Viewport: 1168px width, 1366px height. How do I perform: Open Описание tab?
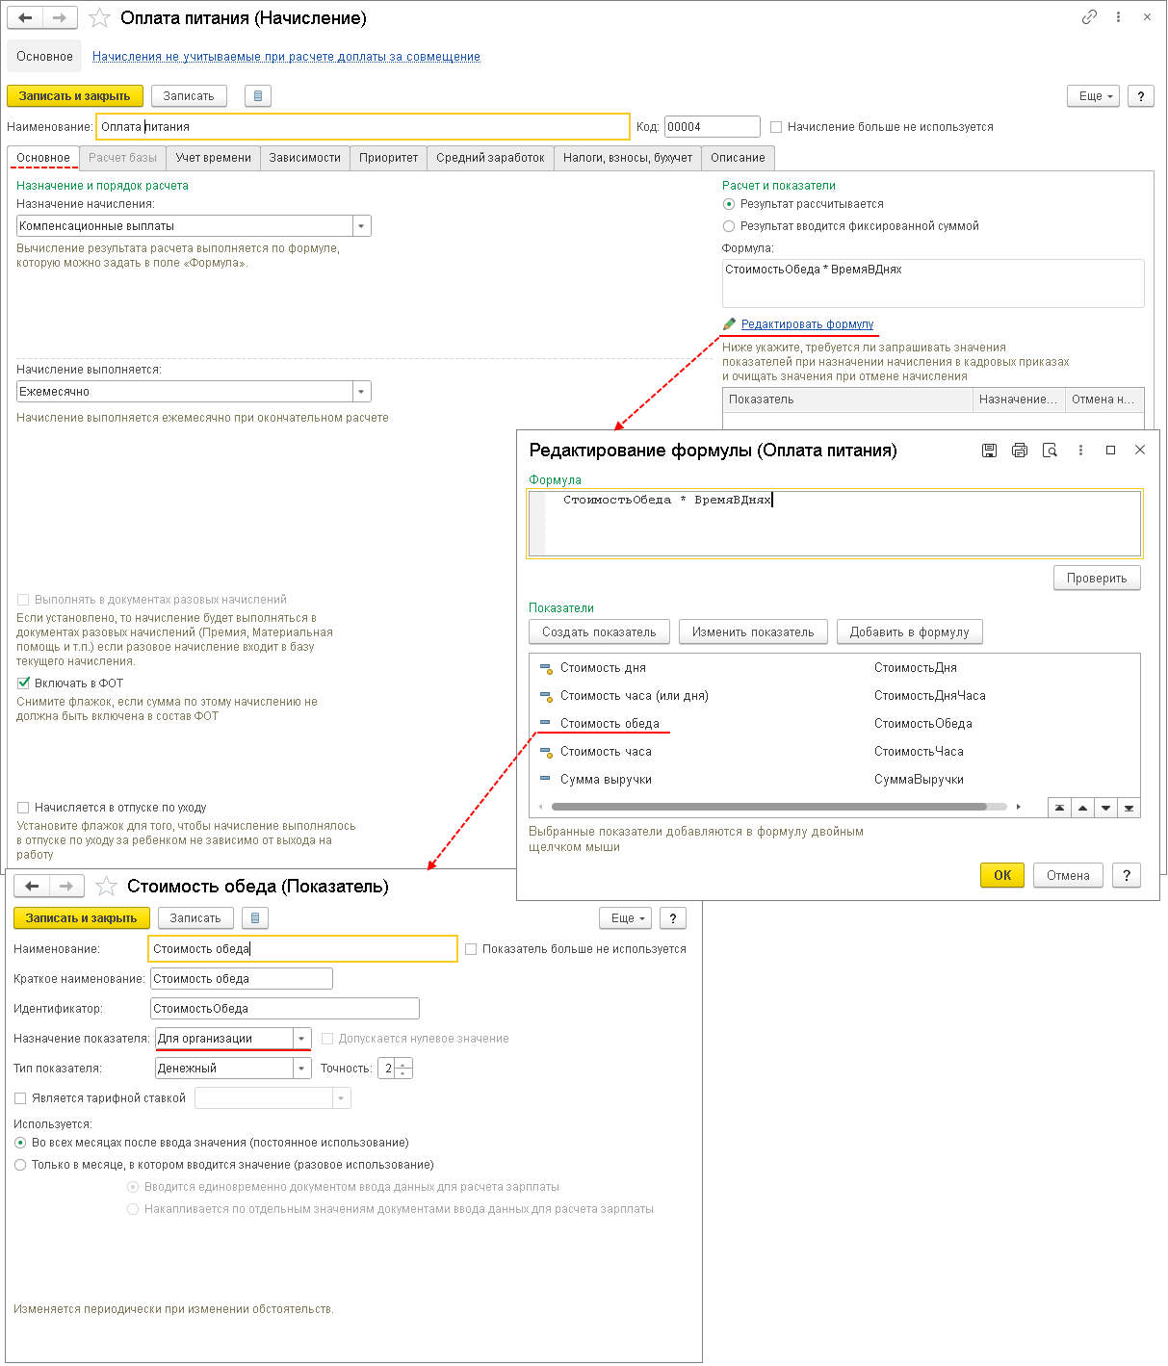738,158
